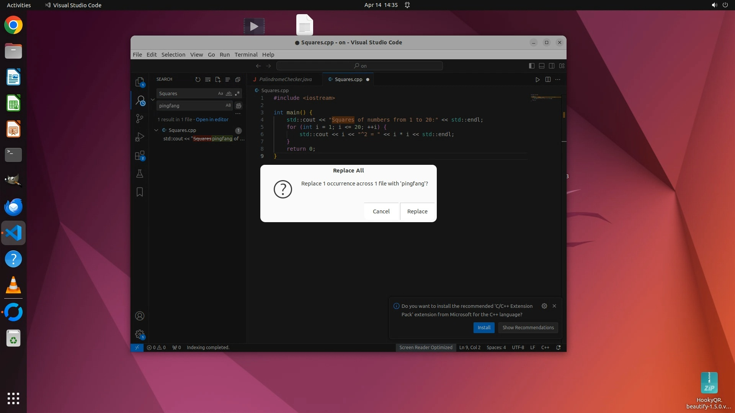Image resolution: width=735 pixels, height=413 pixels.
Task: Click the Replace All icon next to pingfang
Action: (238, 106)
